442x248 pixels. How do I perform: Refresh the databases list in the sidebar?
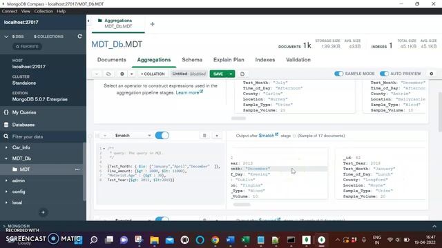80,37
